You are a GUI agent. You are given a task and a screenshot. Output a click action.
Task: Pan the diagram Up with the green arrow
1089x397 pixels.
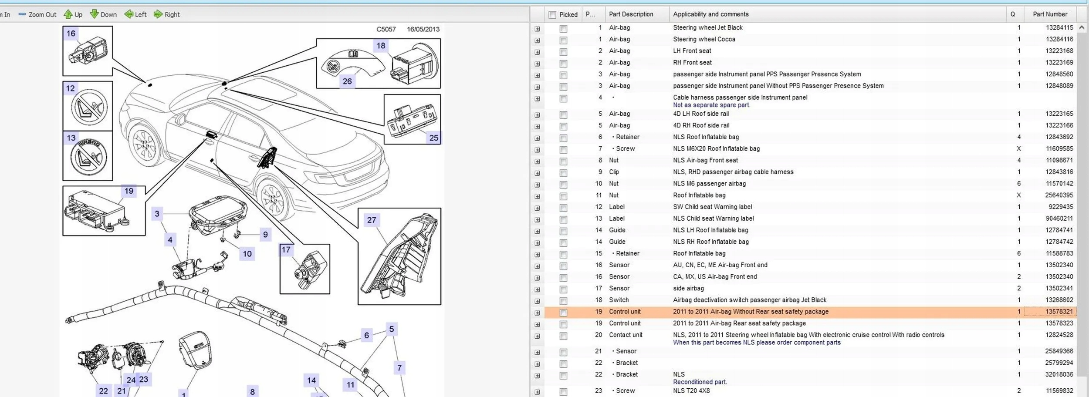[73, 14]
